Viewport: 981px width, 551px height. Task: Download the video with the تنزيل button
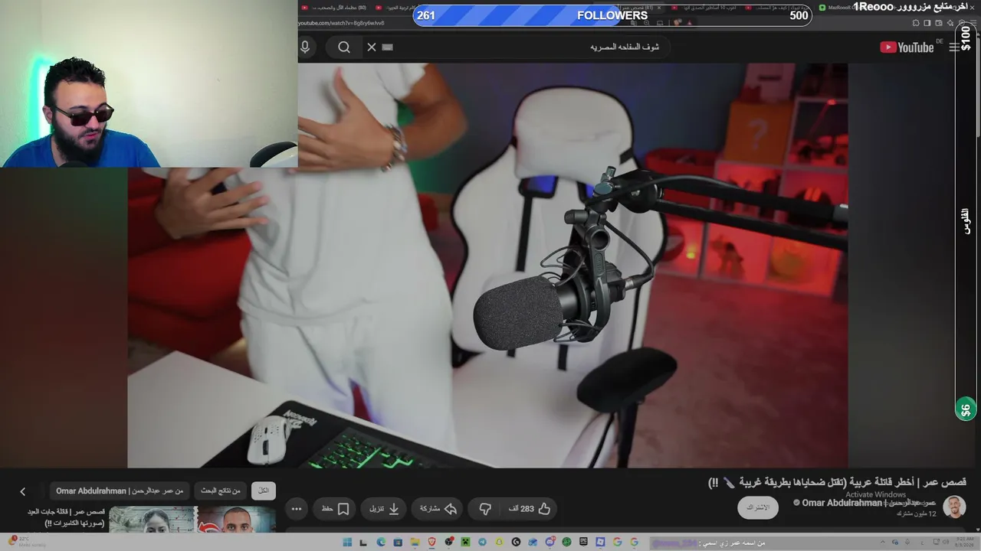coord(385,508)
